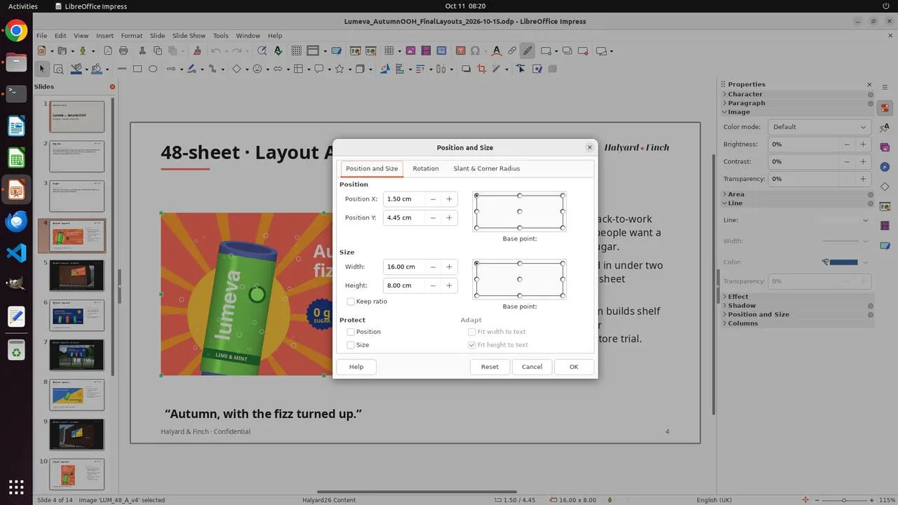The width and height of the screenshot is (898, 505).
Task: Click the Position X input field
Action: click(x=403, y=199)
